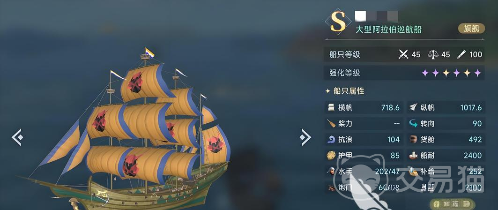Click the turning 转向 arrow icon
This screenshot has width=498, height=210.
[x=413, y=124]
